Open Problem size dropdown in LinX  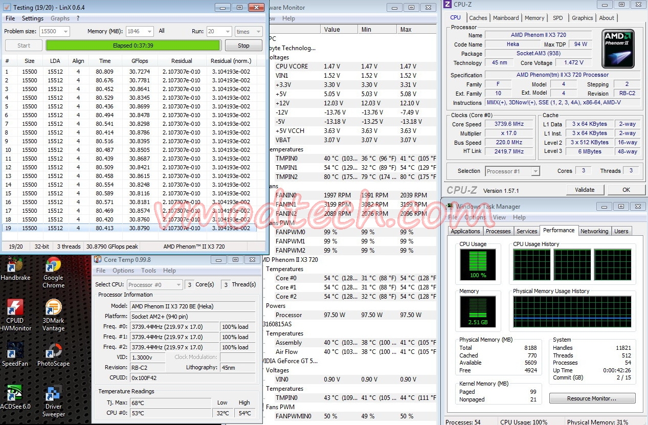pyautogui.click(x=54, y=31)
